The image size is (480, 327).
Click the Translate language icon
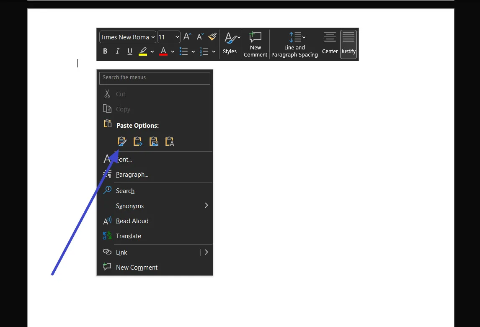point(107,236)
